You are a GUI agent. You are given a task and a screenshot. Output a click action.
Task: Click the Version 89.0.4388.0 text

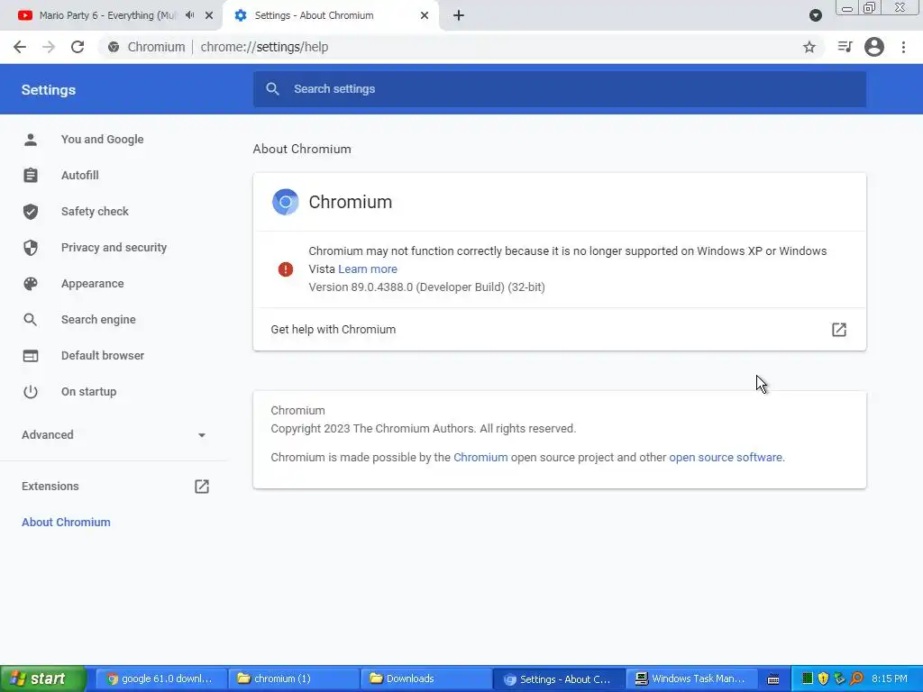coord(426,287)
